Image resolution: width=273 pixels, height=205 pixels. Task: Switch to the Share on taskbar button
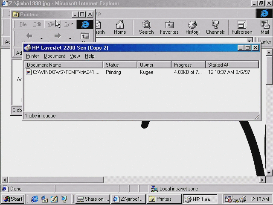(x=93, y=199)
